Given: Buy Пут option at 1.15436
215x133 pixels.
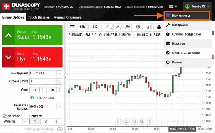Looking at the screenshot, I should pyautogui.click(x=33, y=57).
